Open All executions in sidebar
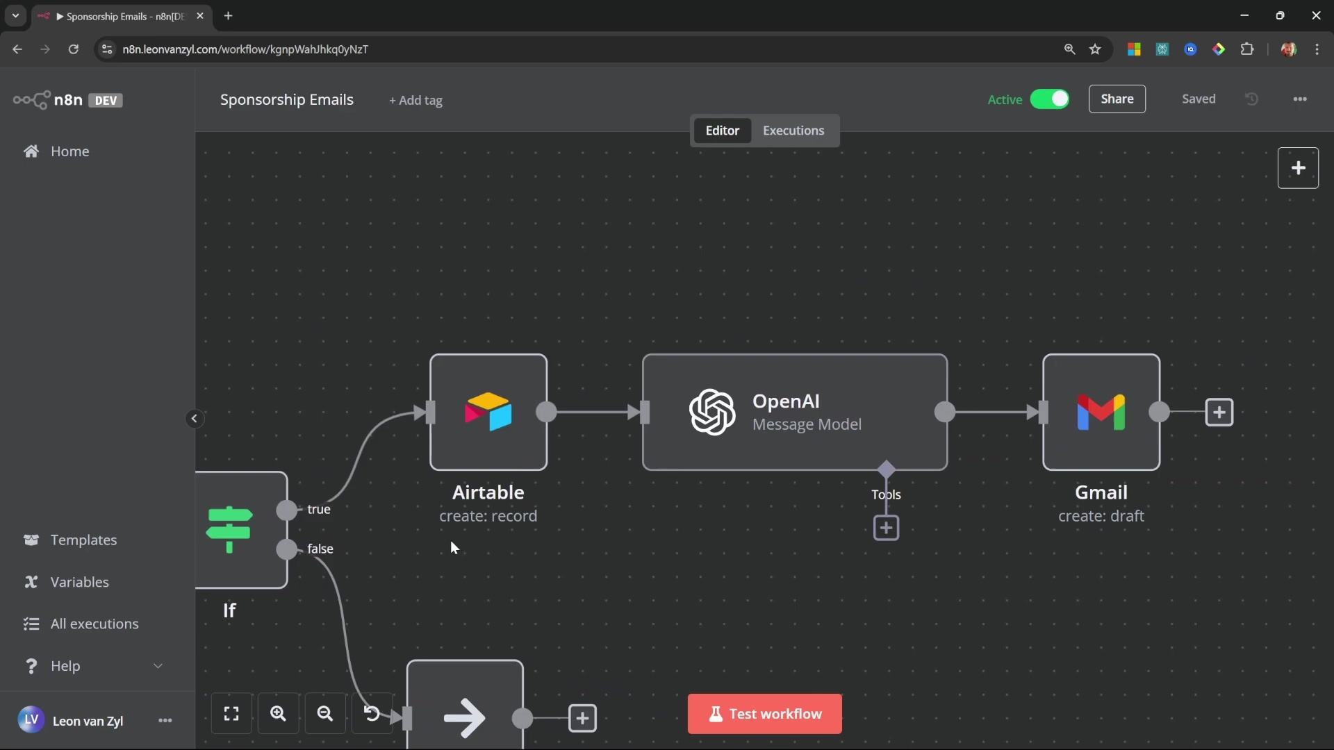Image resolution: width=1334 pixels, height=750 pixels. pyautogui.click(x=94, y=624)
